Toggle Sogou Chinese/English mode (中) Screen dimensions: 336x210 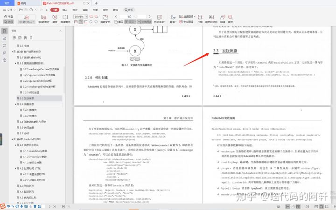(8, 206)
